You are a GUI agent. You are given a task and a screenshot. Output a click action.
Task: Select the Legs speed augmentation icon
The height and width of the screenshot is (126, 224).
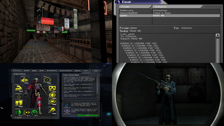point(52,110)
